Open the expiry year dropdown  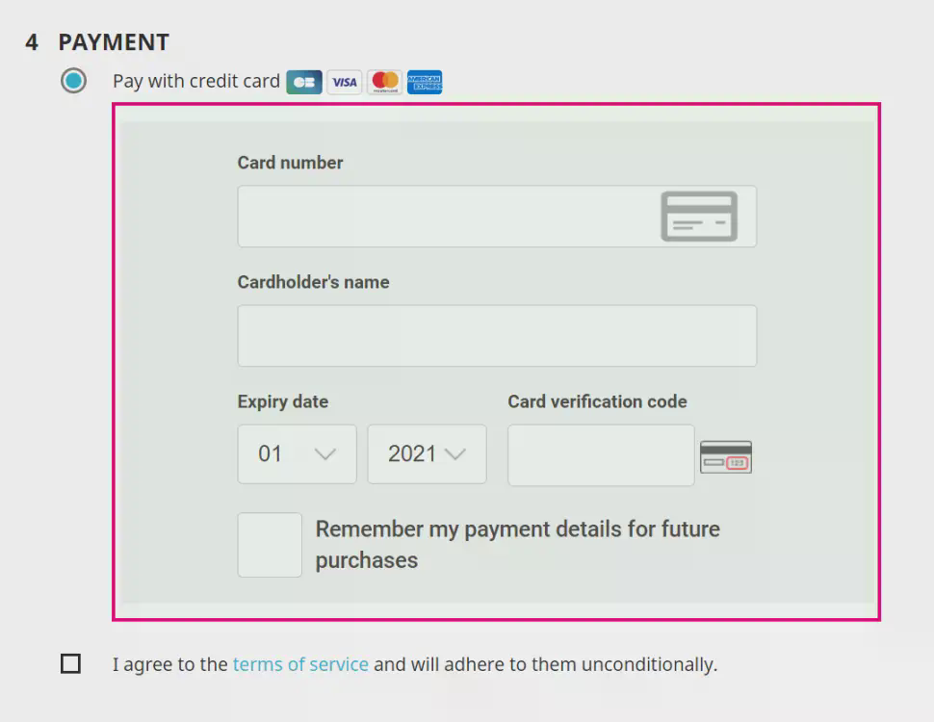(427, 454)
